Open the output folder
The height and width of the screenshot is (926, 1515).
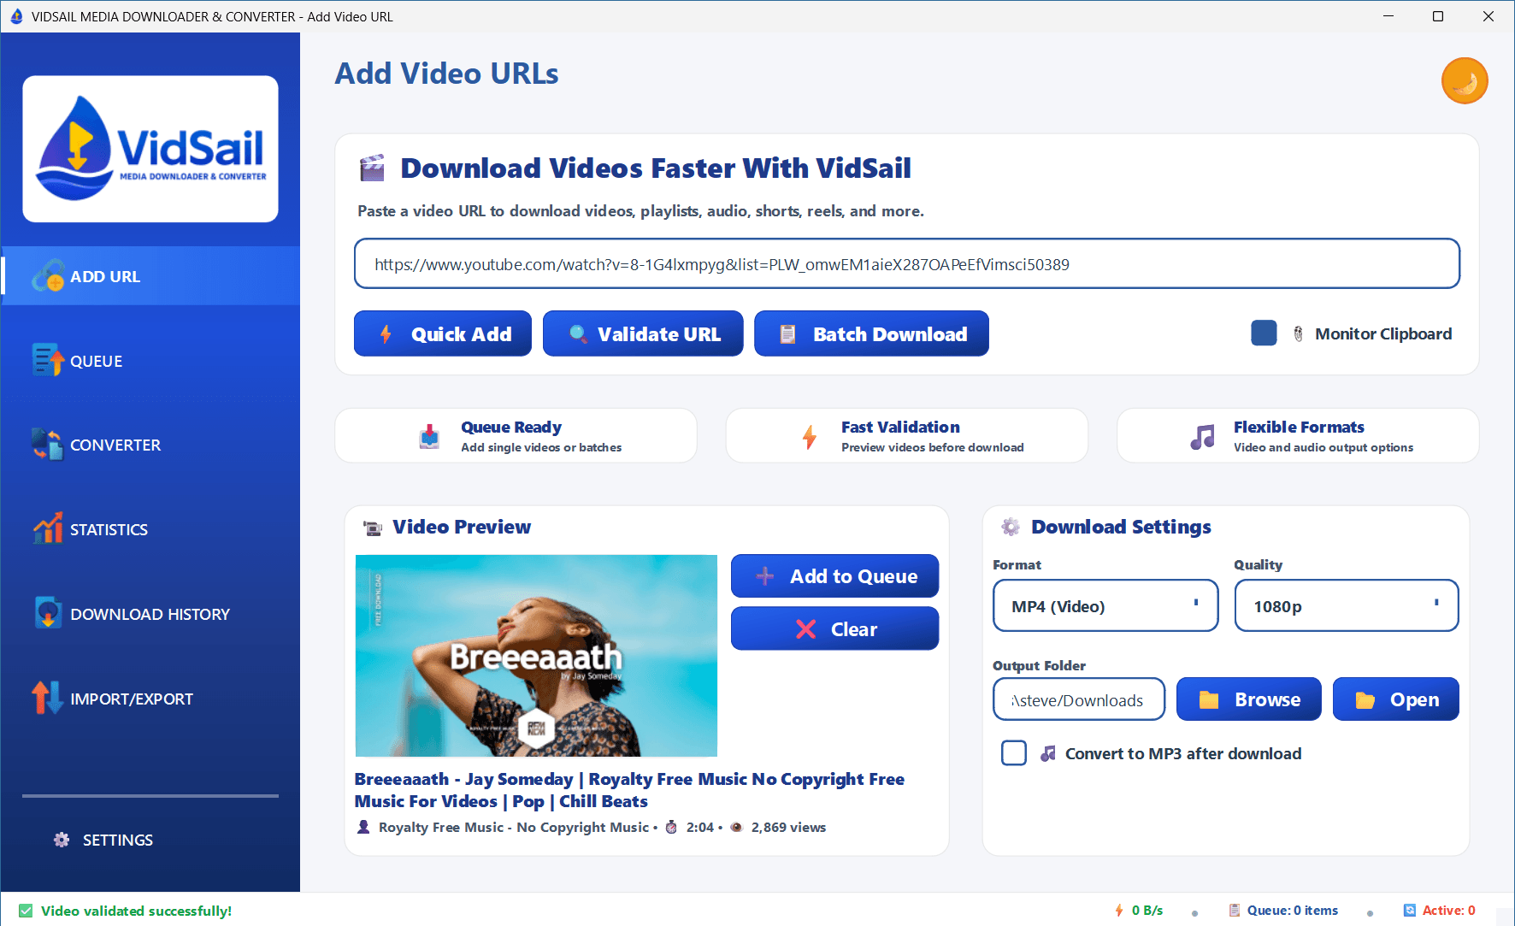click(x=1396, y=699)
